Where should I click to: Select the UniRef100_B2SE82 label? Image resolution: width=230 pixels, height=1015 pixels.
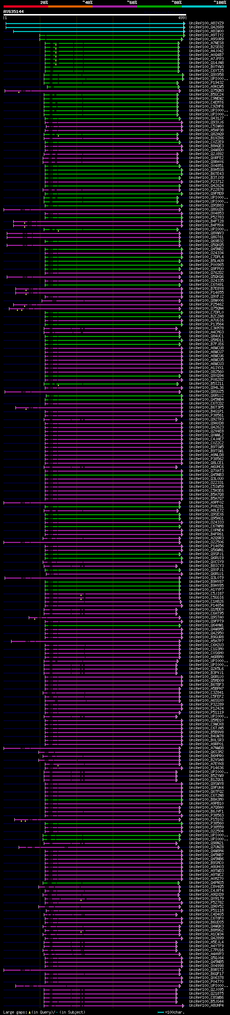point(206,47)
